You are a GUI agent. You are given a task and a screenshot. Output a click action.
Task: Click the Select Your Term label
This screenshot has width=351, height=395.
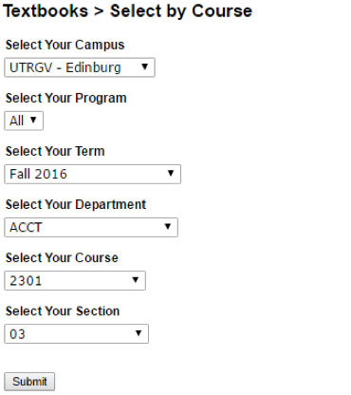pos(55,151)
